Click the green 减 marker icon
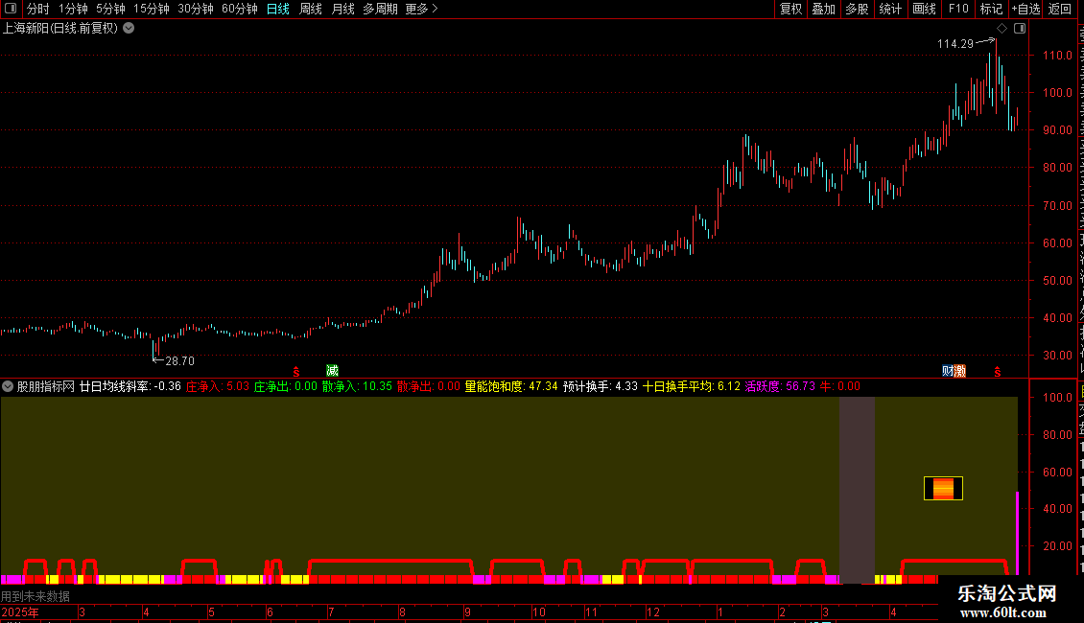This screenshot has width=1084, height=623. click(333, 371)
